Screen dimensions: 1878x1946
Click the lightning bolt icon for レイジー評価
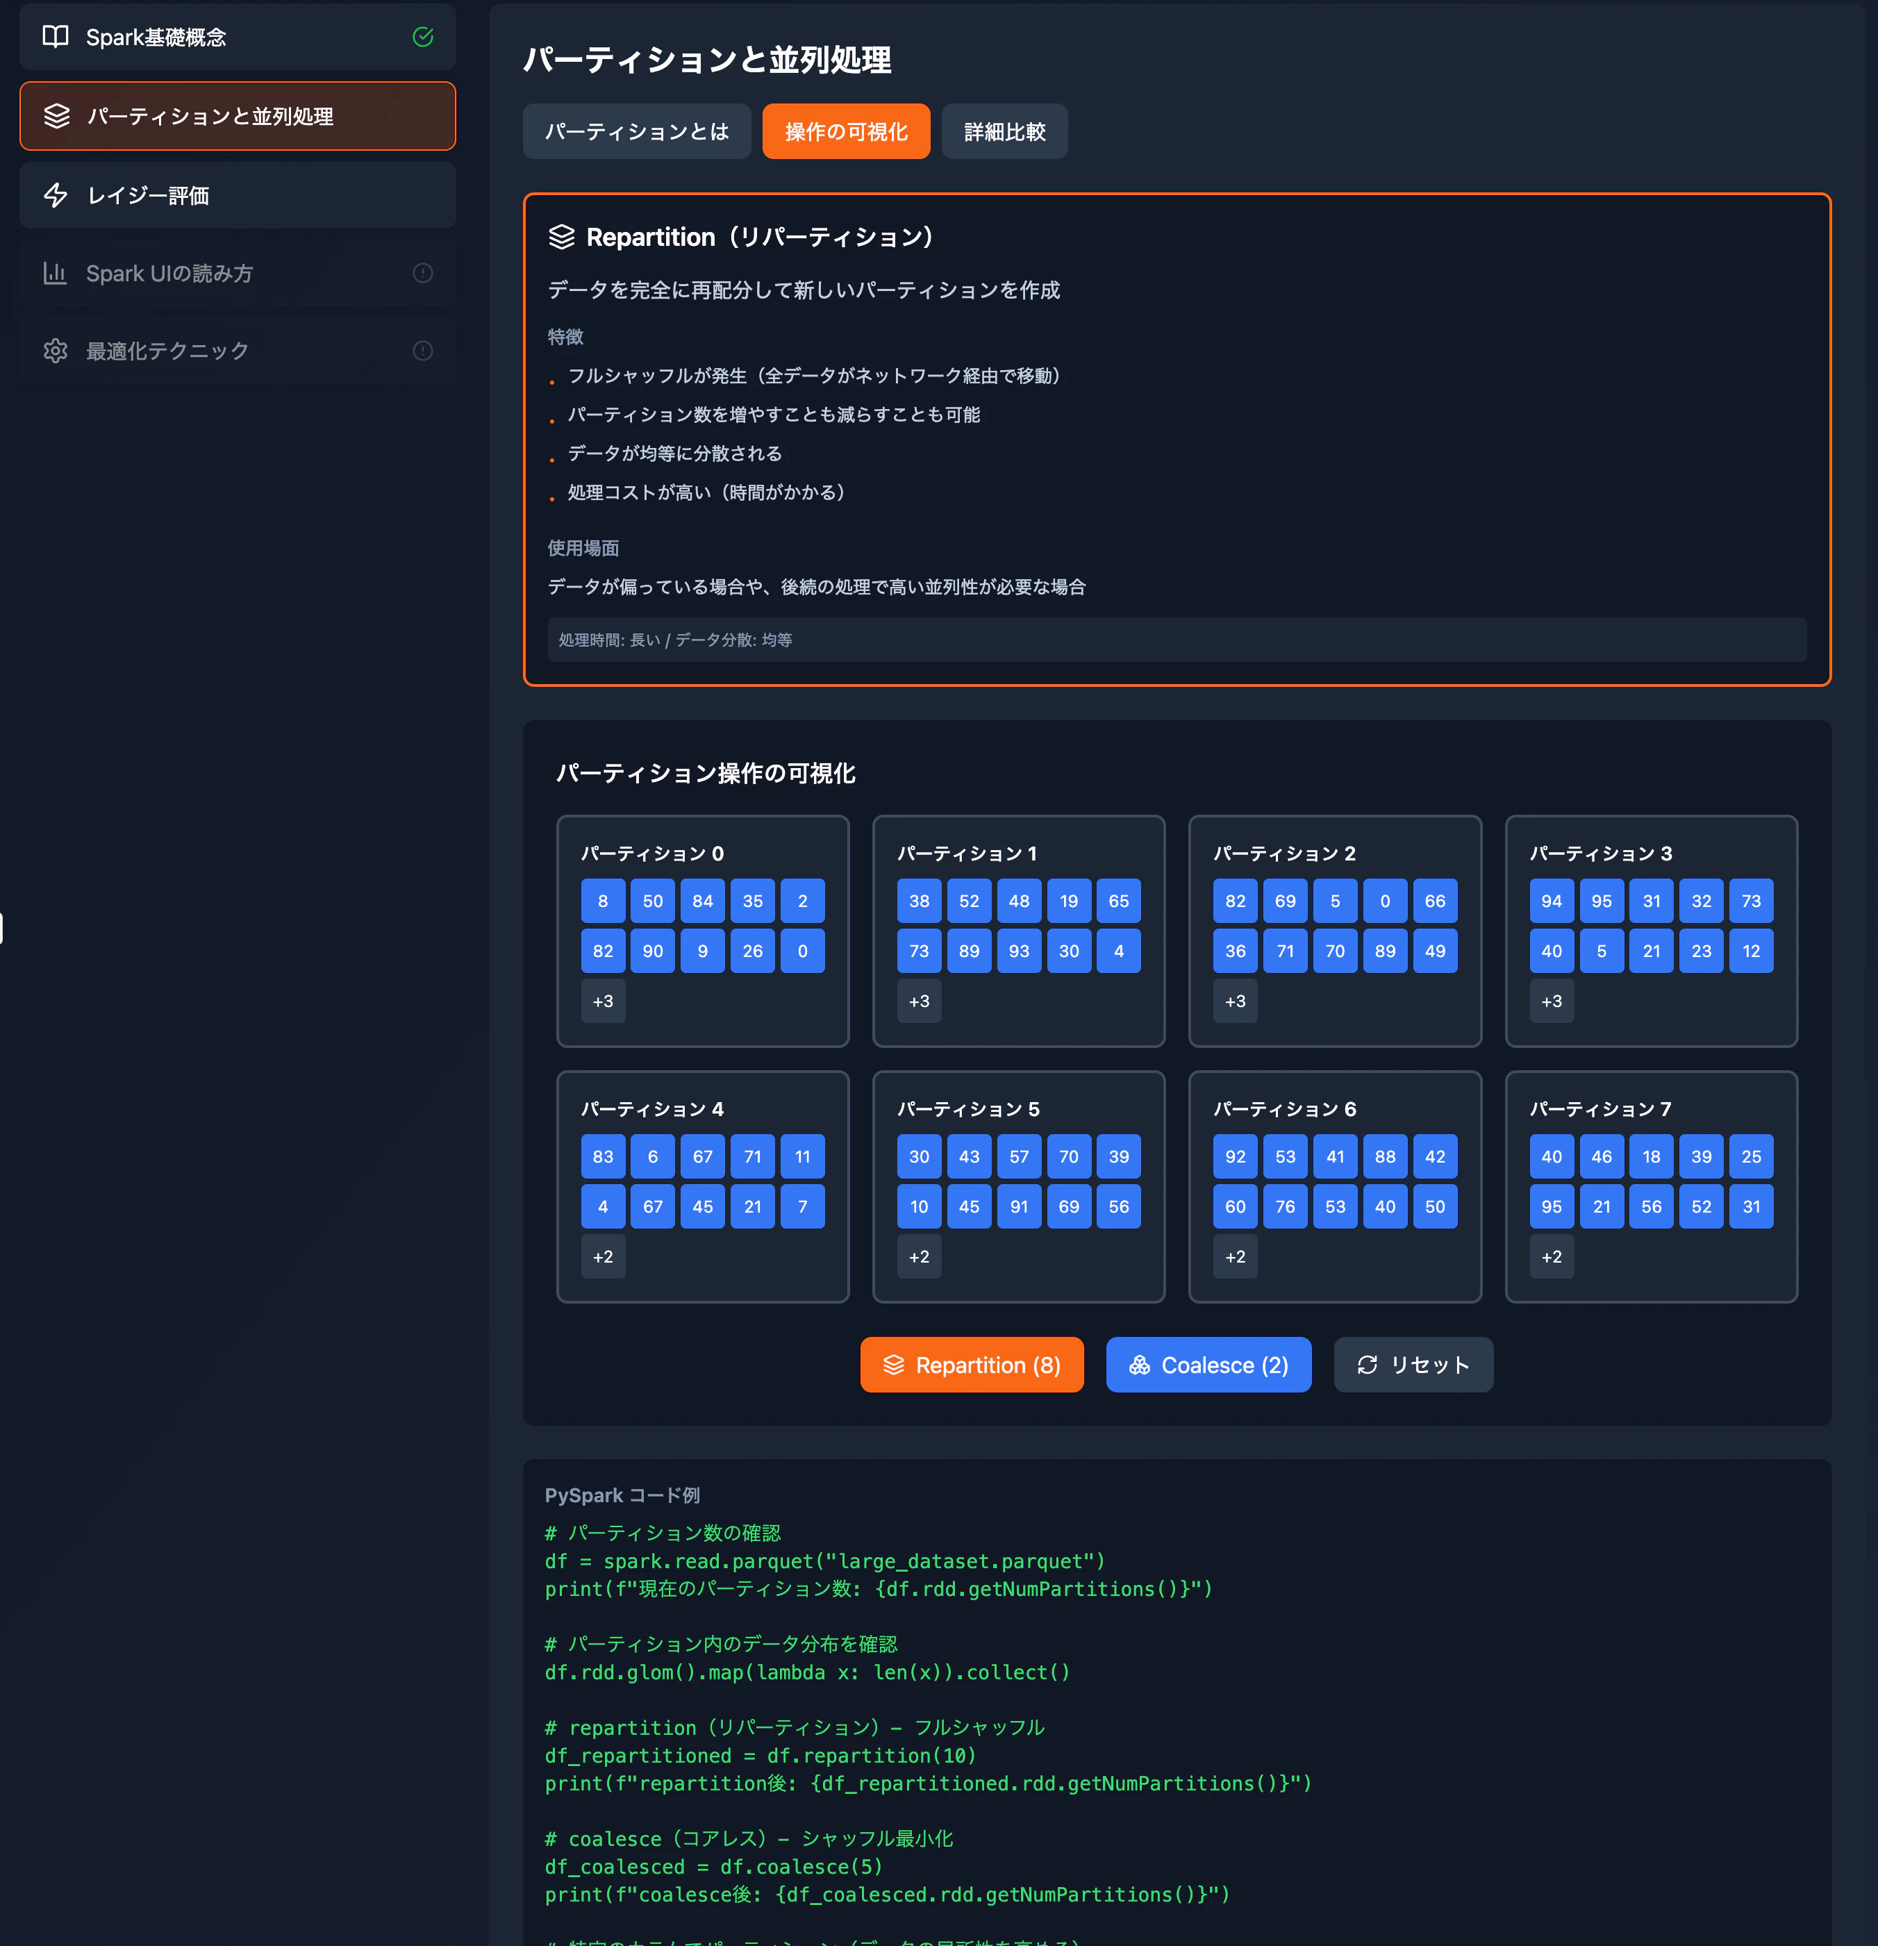pyautogui.click(x=56, y=194)
